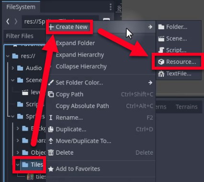Select the tiles image file
Image resolution: width=204 pixels, height=182 pixels.
36,177
